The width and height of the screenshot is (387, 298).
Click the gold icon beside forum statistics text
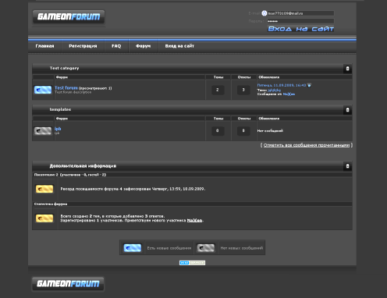tap(44, 218)
